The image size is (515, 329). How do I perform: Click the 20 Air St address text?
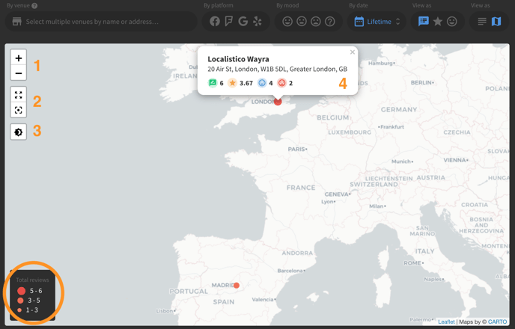point(277,69)
